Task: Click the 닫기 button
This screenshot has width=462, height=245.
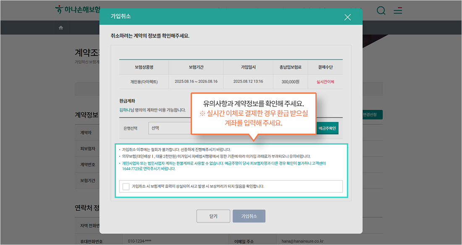Action: 213,216
